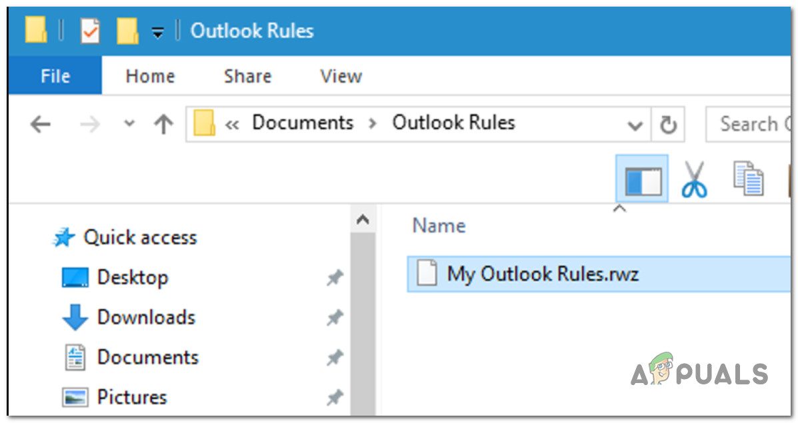Toggle the Preview pane icon
The image size is (798, 423).
point(641,179)
